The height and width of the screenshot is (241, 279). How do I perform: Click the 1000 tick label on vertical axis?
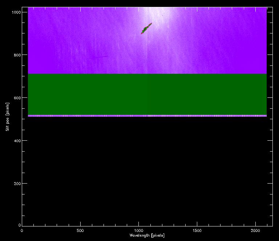point(16,12)
